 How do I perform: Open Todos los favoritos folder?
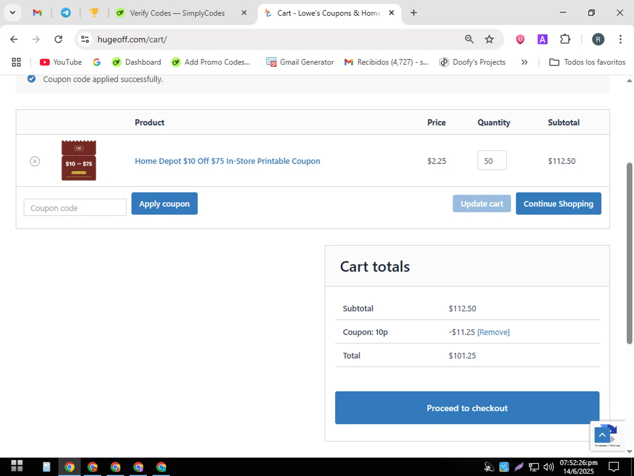tap(587, 62)
